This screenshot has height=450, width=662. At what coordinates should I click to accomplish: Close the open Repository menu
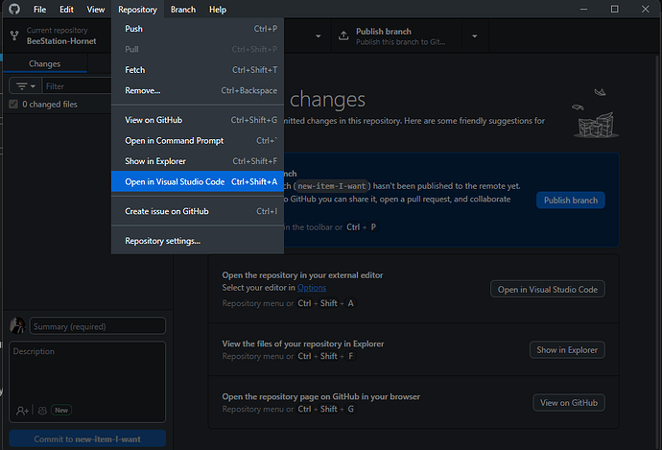click(137, 10)
